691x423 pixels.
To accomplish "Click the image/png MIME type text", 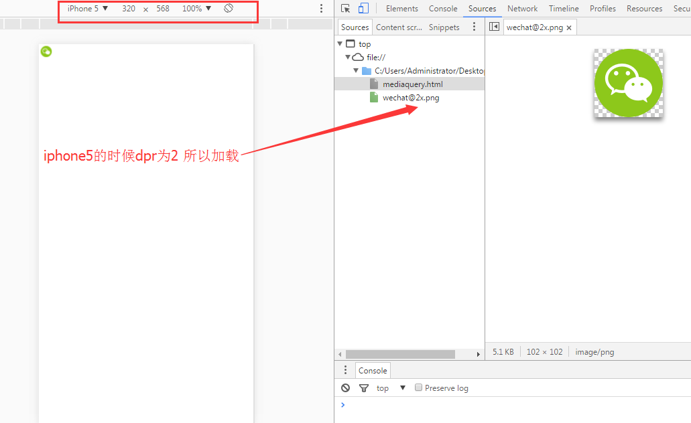I will click(594, 351).
